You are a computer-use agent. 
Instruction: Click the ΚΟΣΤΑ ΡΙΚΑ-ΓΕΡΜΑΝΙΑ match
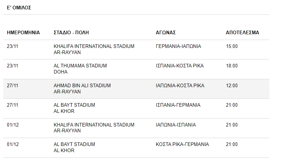point(182,144)
